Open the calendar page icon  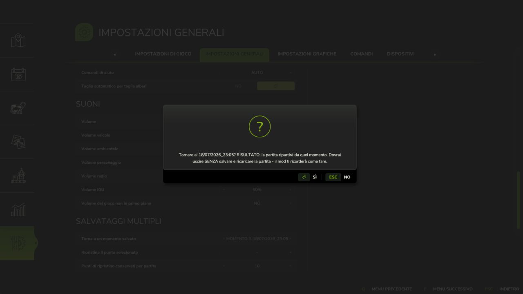click(x=18, y=74)
